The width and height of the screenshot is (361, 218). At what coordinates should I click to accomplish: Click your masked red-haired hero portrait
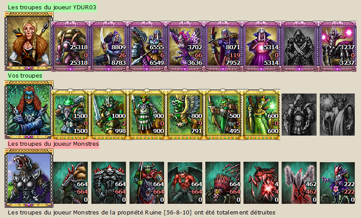tap(29, 110)
